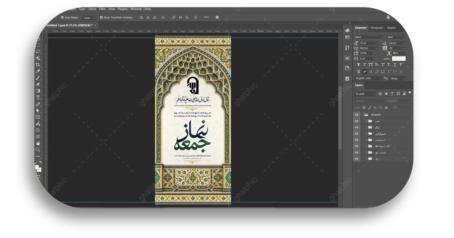Image resolution: width=454 pixels, height=238 pixels.
Task: Click align top edges in options bar
Action: click(x=174, y=17)
